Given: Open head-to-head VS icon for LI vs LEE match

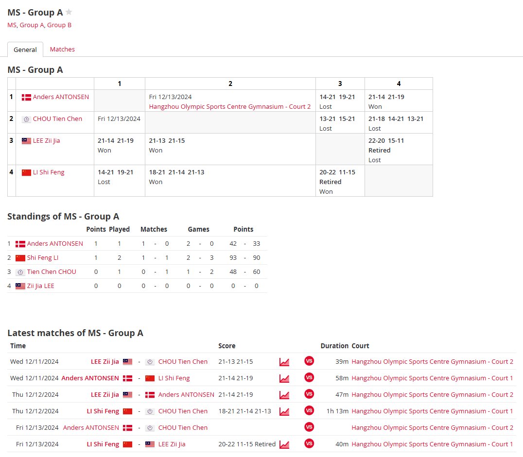Looking at the screenshot, I should click(309, 443).
